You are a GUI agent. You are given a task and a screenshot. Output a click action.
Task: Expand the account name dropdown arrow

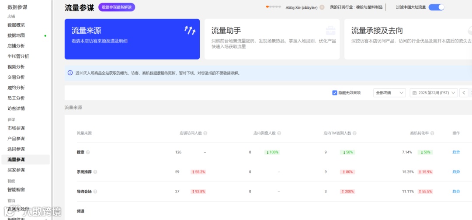coord(322,7)
